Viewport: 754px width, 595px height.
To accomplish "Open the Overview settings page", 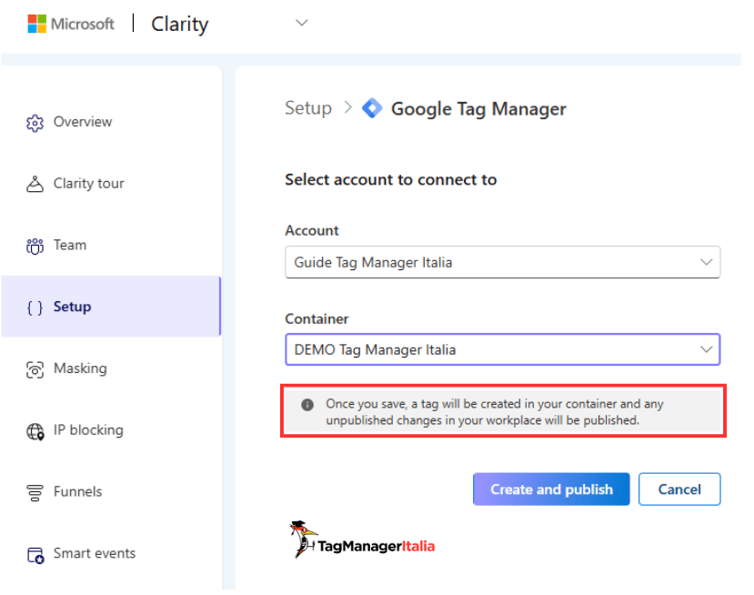I will pos(83,122).
